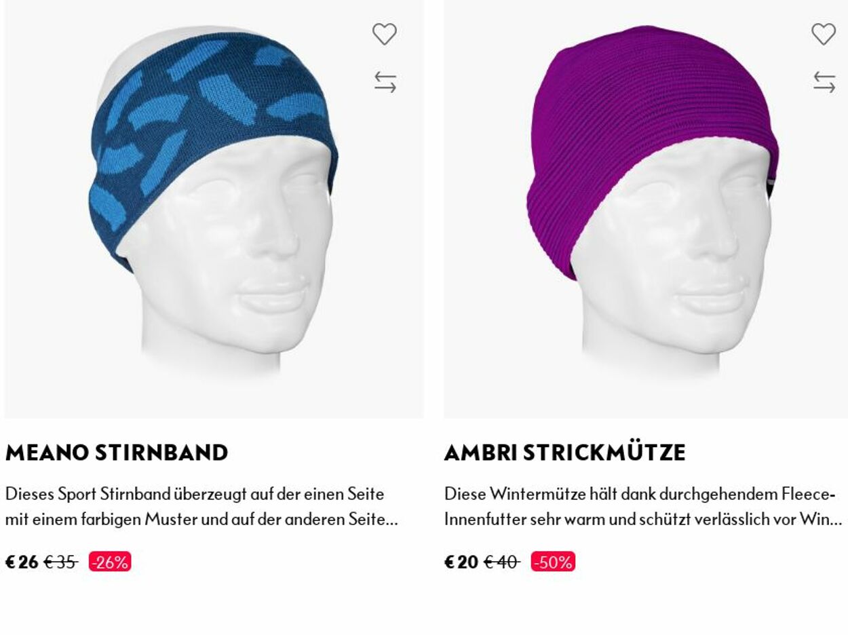Click the €20 sale price
This screenshot has height=635, width=848.
(x=461, y=562)
